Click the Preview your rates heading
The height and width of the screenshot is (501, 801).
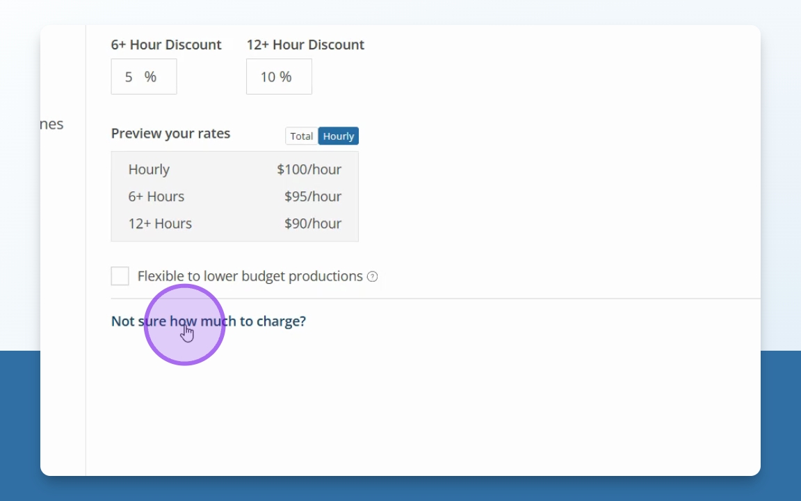coord(170,134)
